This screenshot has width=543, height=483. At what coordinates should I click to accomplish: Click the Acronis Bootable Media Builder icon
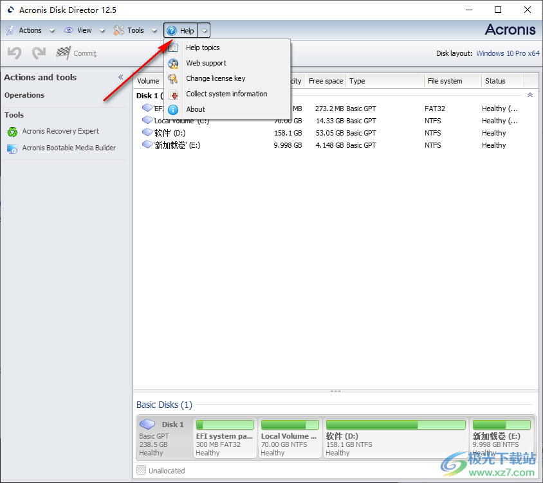click(x=12, y=148)
